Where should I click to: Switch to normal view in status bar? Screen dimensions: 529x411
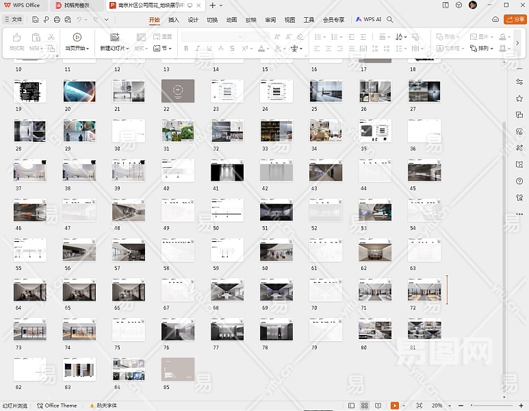[352, 406]
